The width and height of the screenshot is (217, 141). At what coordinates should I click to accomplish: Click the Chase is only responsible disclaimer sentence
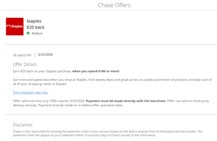coord(68,131)
